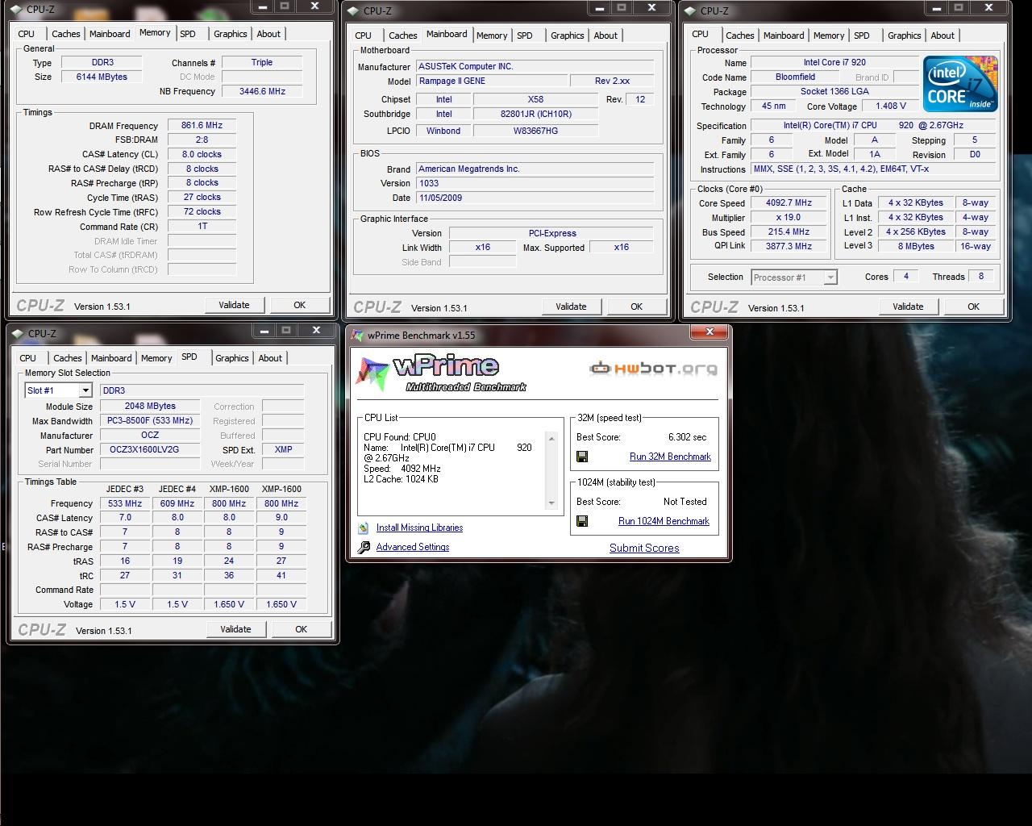Click OK in the Memory window
This screenshot has width=1032, height=826.
point(300,305)
